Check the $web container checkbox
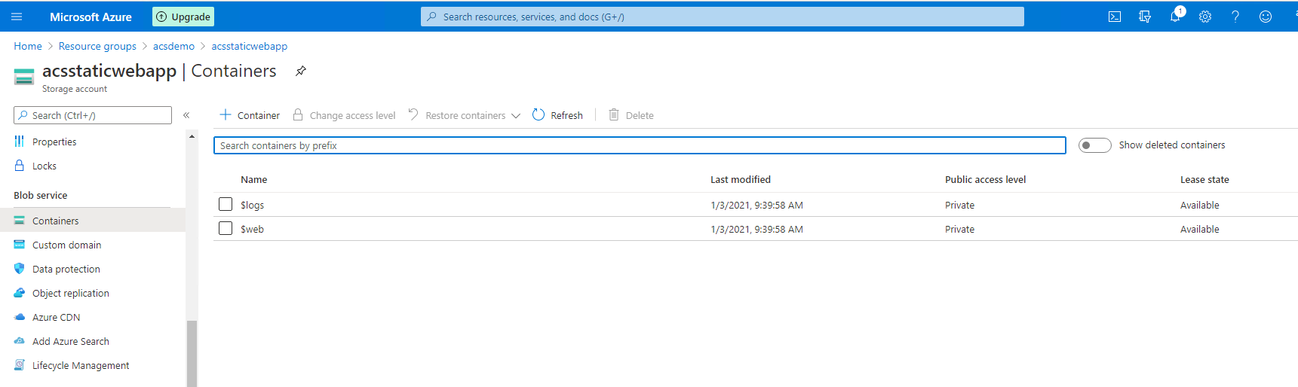This screenshot has height=387, width=1298. pyautogui.click(x=226, y=228)
